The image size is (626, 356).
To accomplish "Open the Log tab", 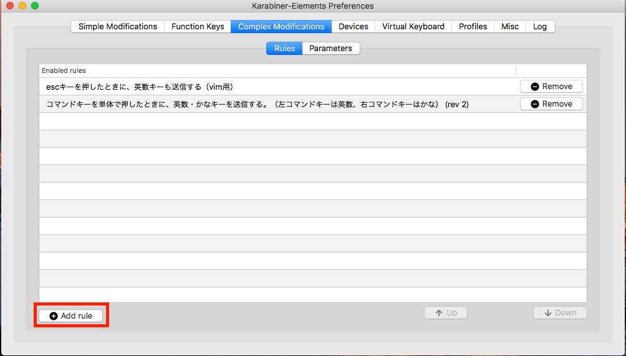I will coord(540,26).
